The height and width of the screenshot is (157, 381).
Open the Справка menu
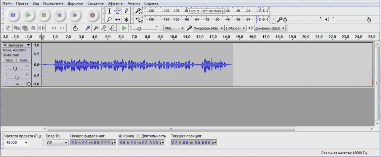pos(151,3)
